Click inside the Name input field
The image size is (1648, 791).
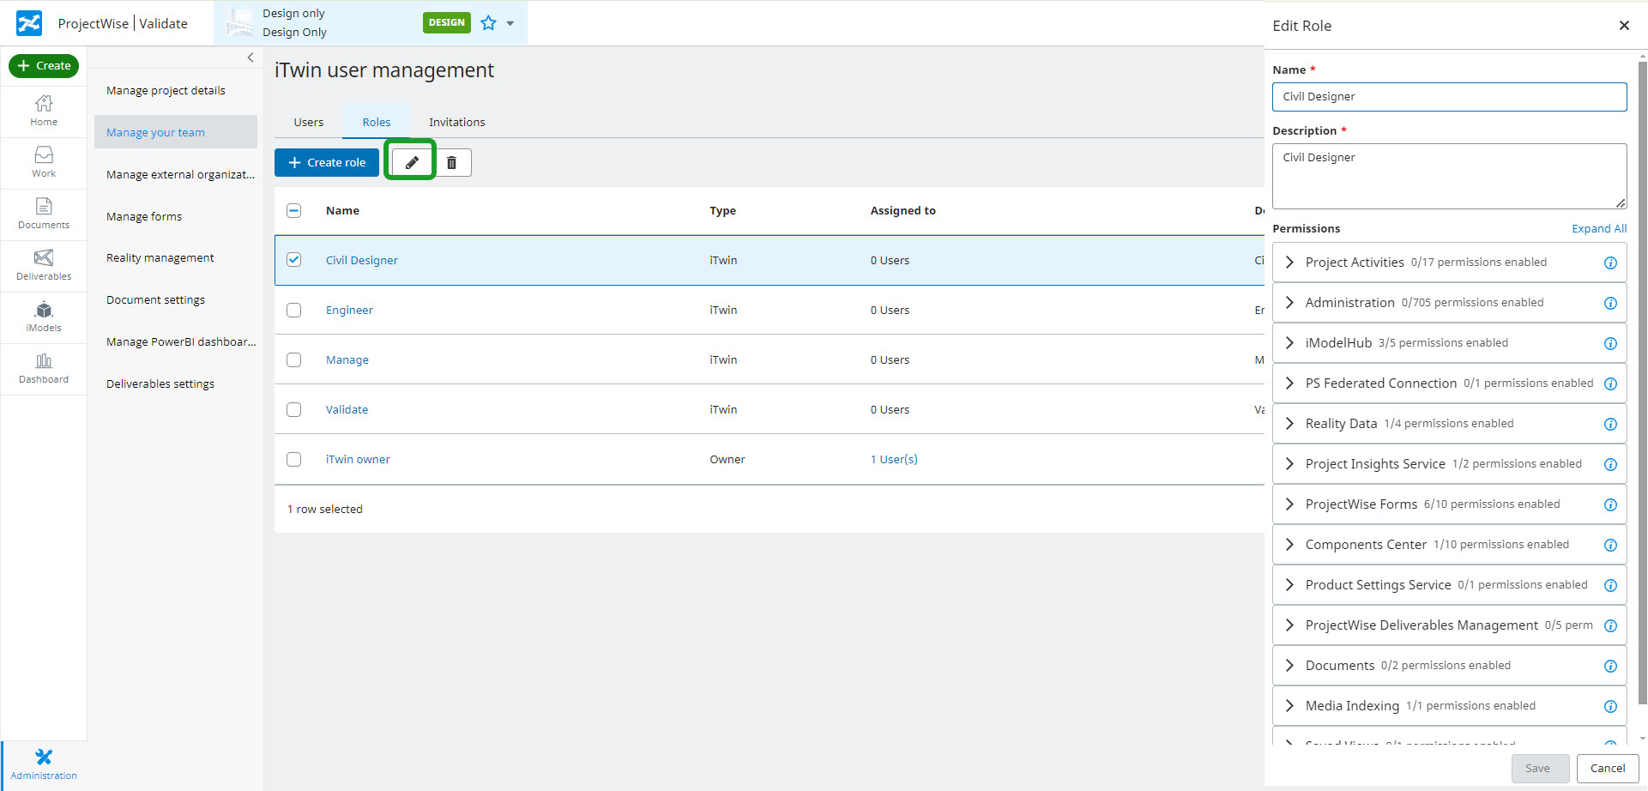point(1448,96)
